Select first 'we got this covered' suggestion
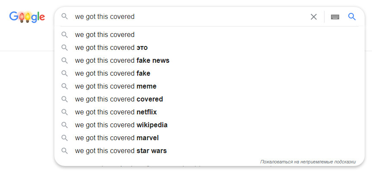The height and width of the screenshot is (172, 372). 209,35
